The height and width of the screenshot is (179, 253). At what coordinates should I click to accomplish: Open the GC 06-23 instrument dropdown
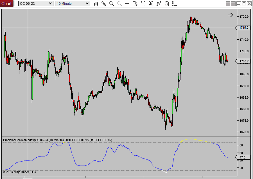pos(35,3)
